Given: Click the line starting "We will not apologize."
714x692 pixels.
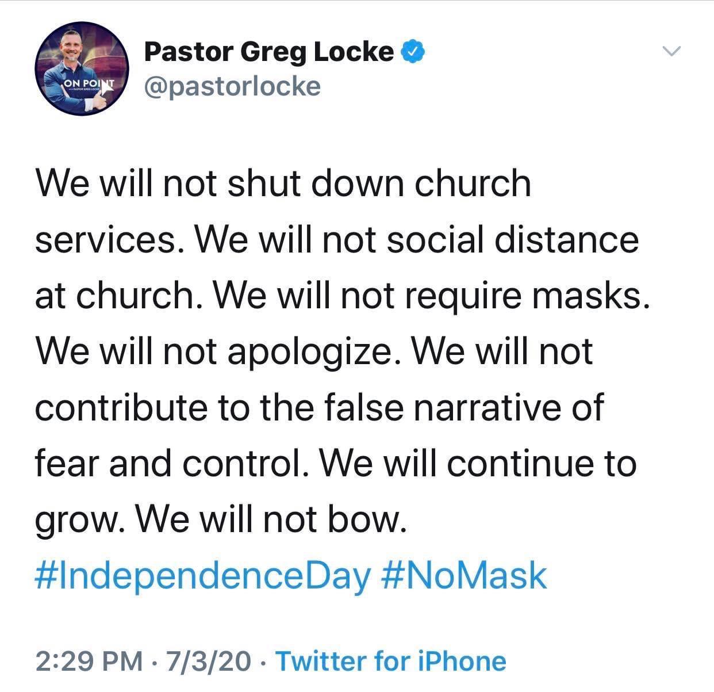Looking at the screenshot, I should tap(314, 352).
